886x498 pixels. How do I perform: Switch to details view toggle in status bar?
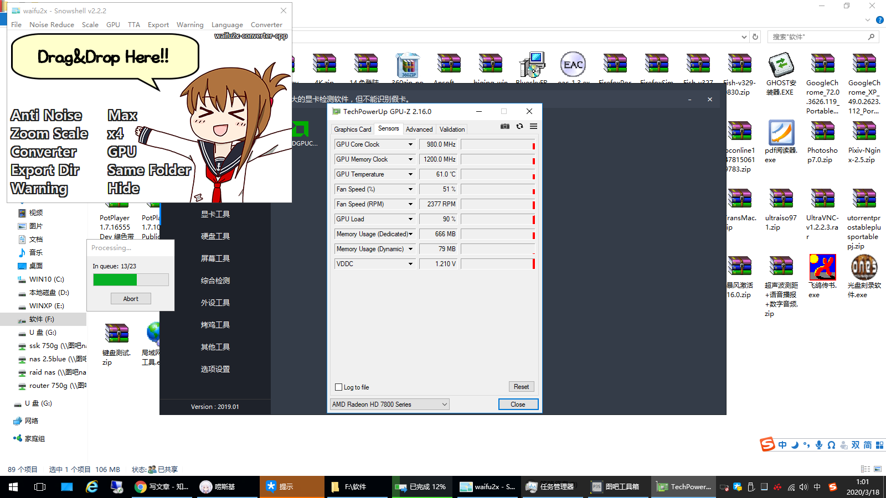865,469
